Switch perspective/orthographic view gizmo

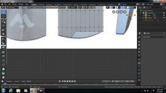click(x=114, y=12)
